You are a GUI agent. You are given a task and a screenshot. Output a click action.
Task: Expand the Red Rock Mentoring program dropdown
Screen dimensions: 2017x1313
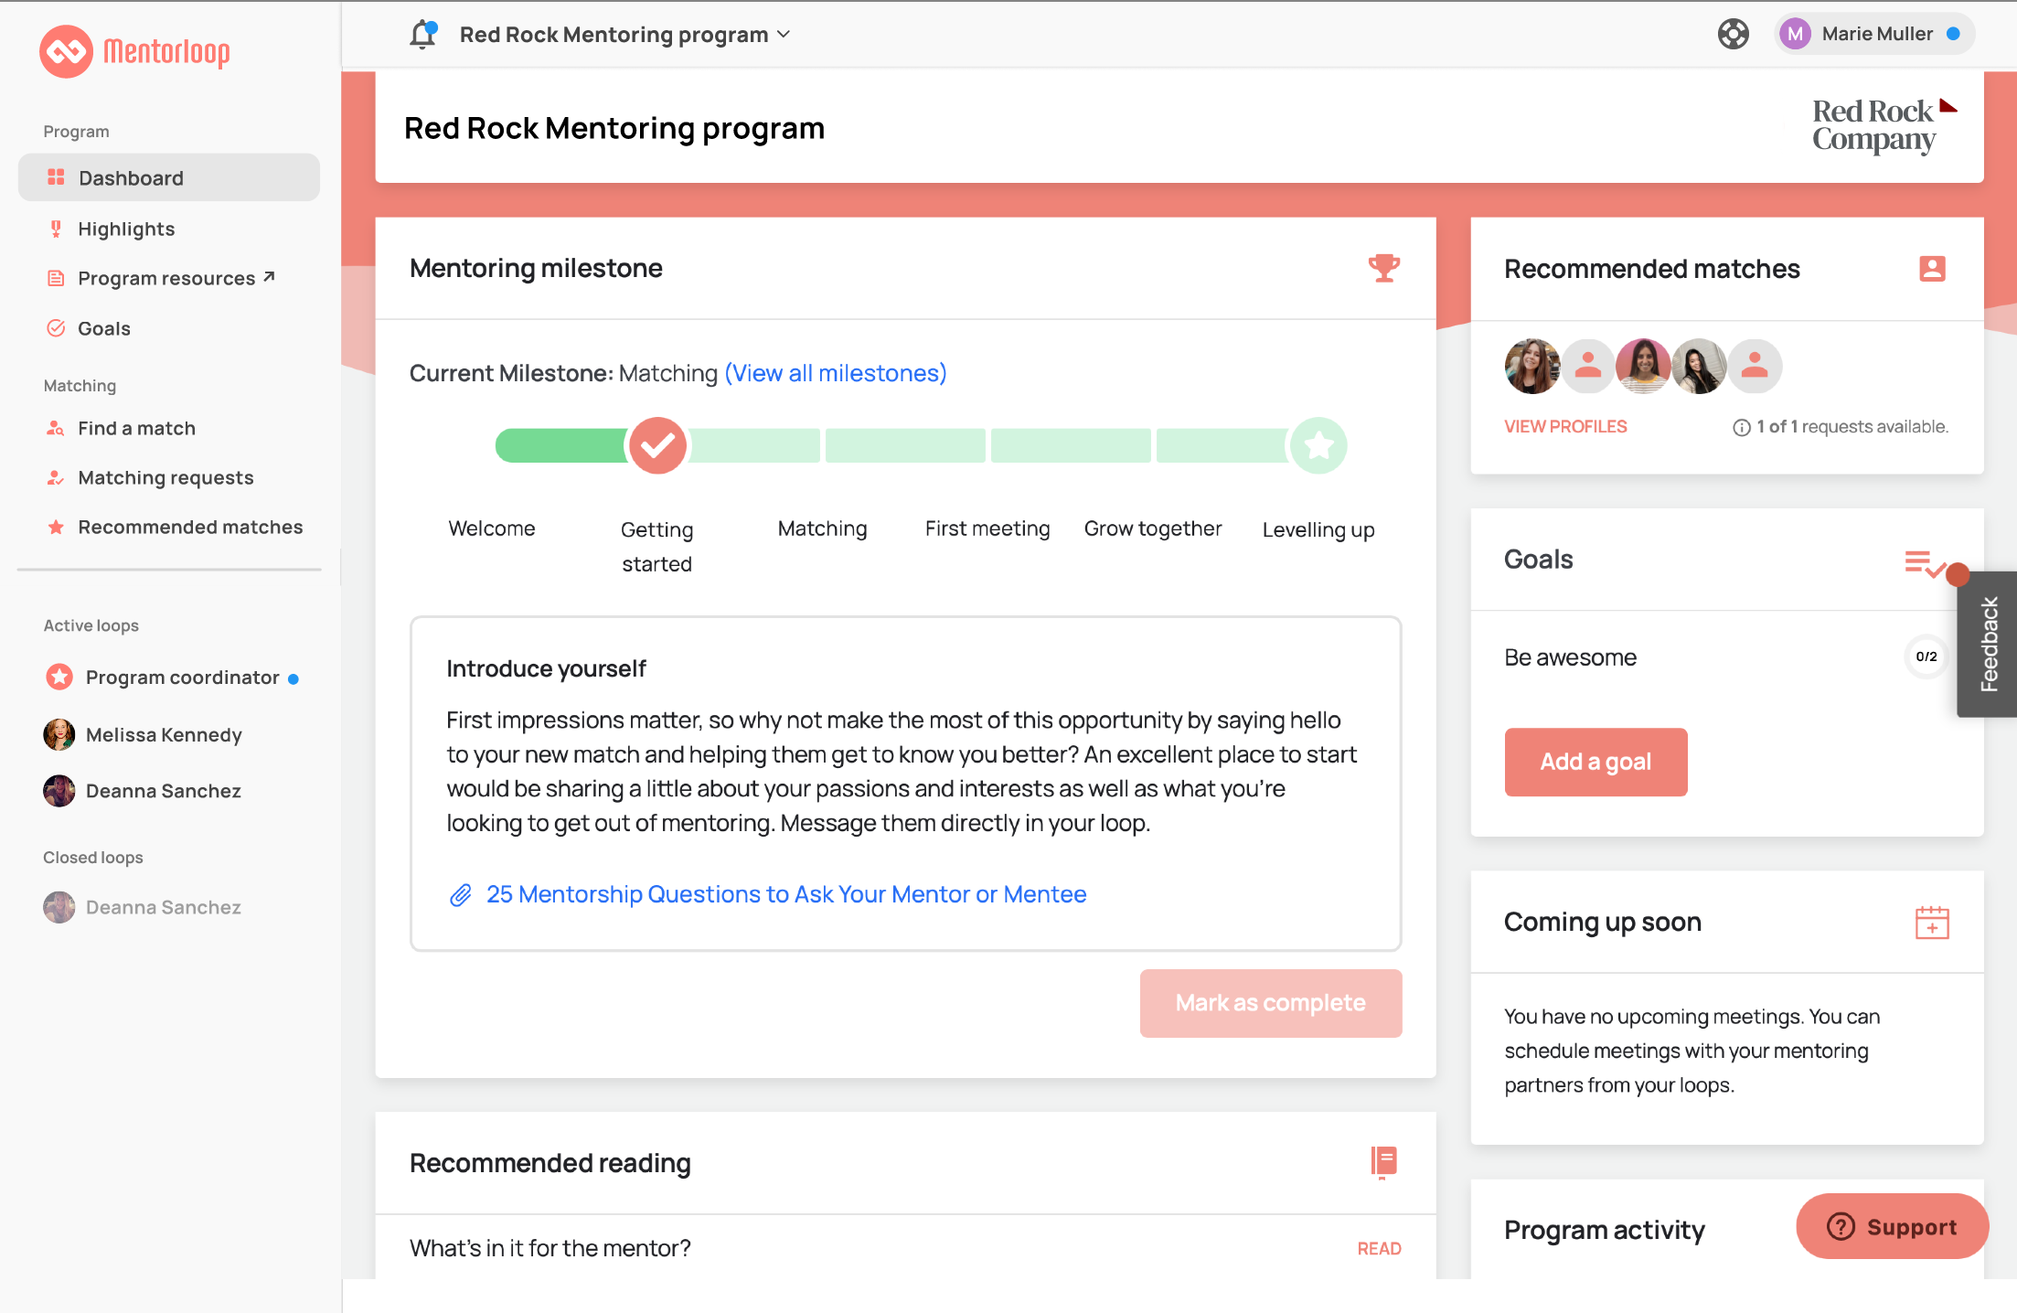click(x=624, y=35)
